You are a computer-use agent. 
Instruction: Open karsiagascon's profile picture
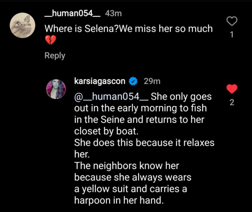56,89
